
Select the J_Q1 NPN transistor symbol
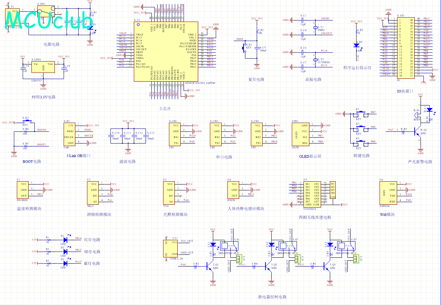(x=210, y=266)
